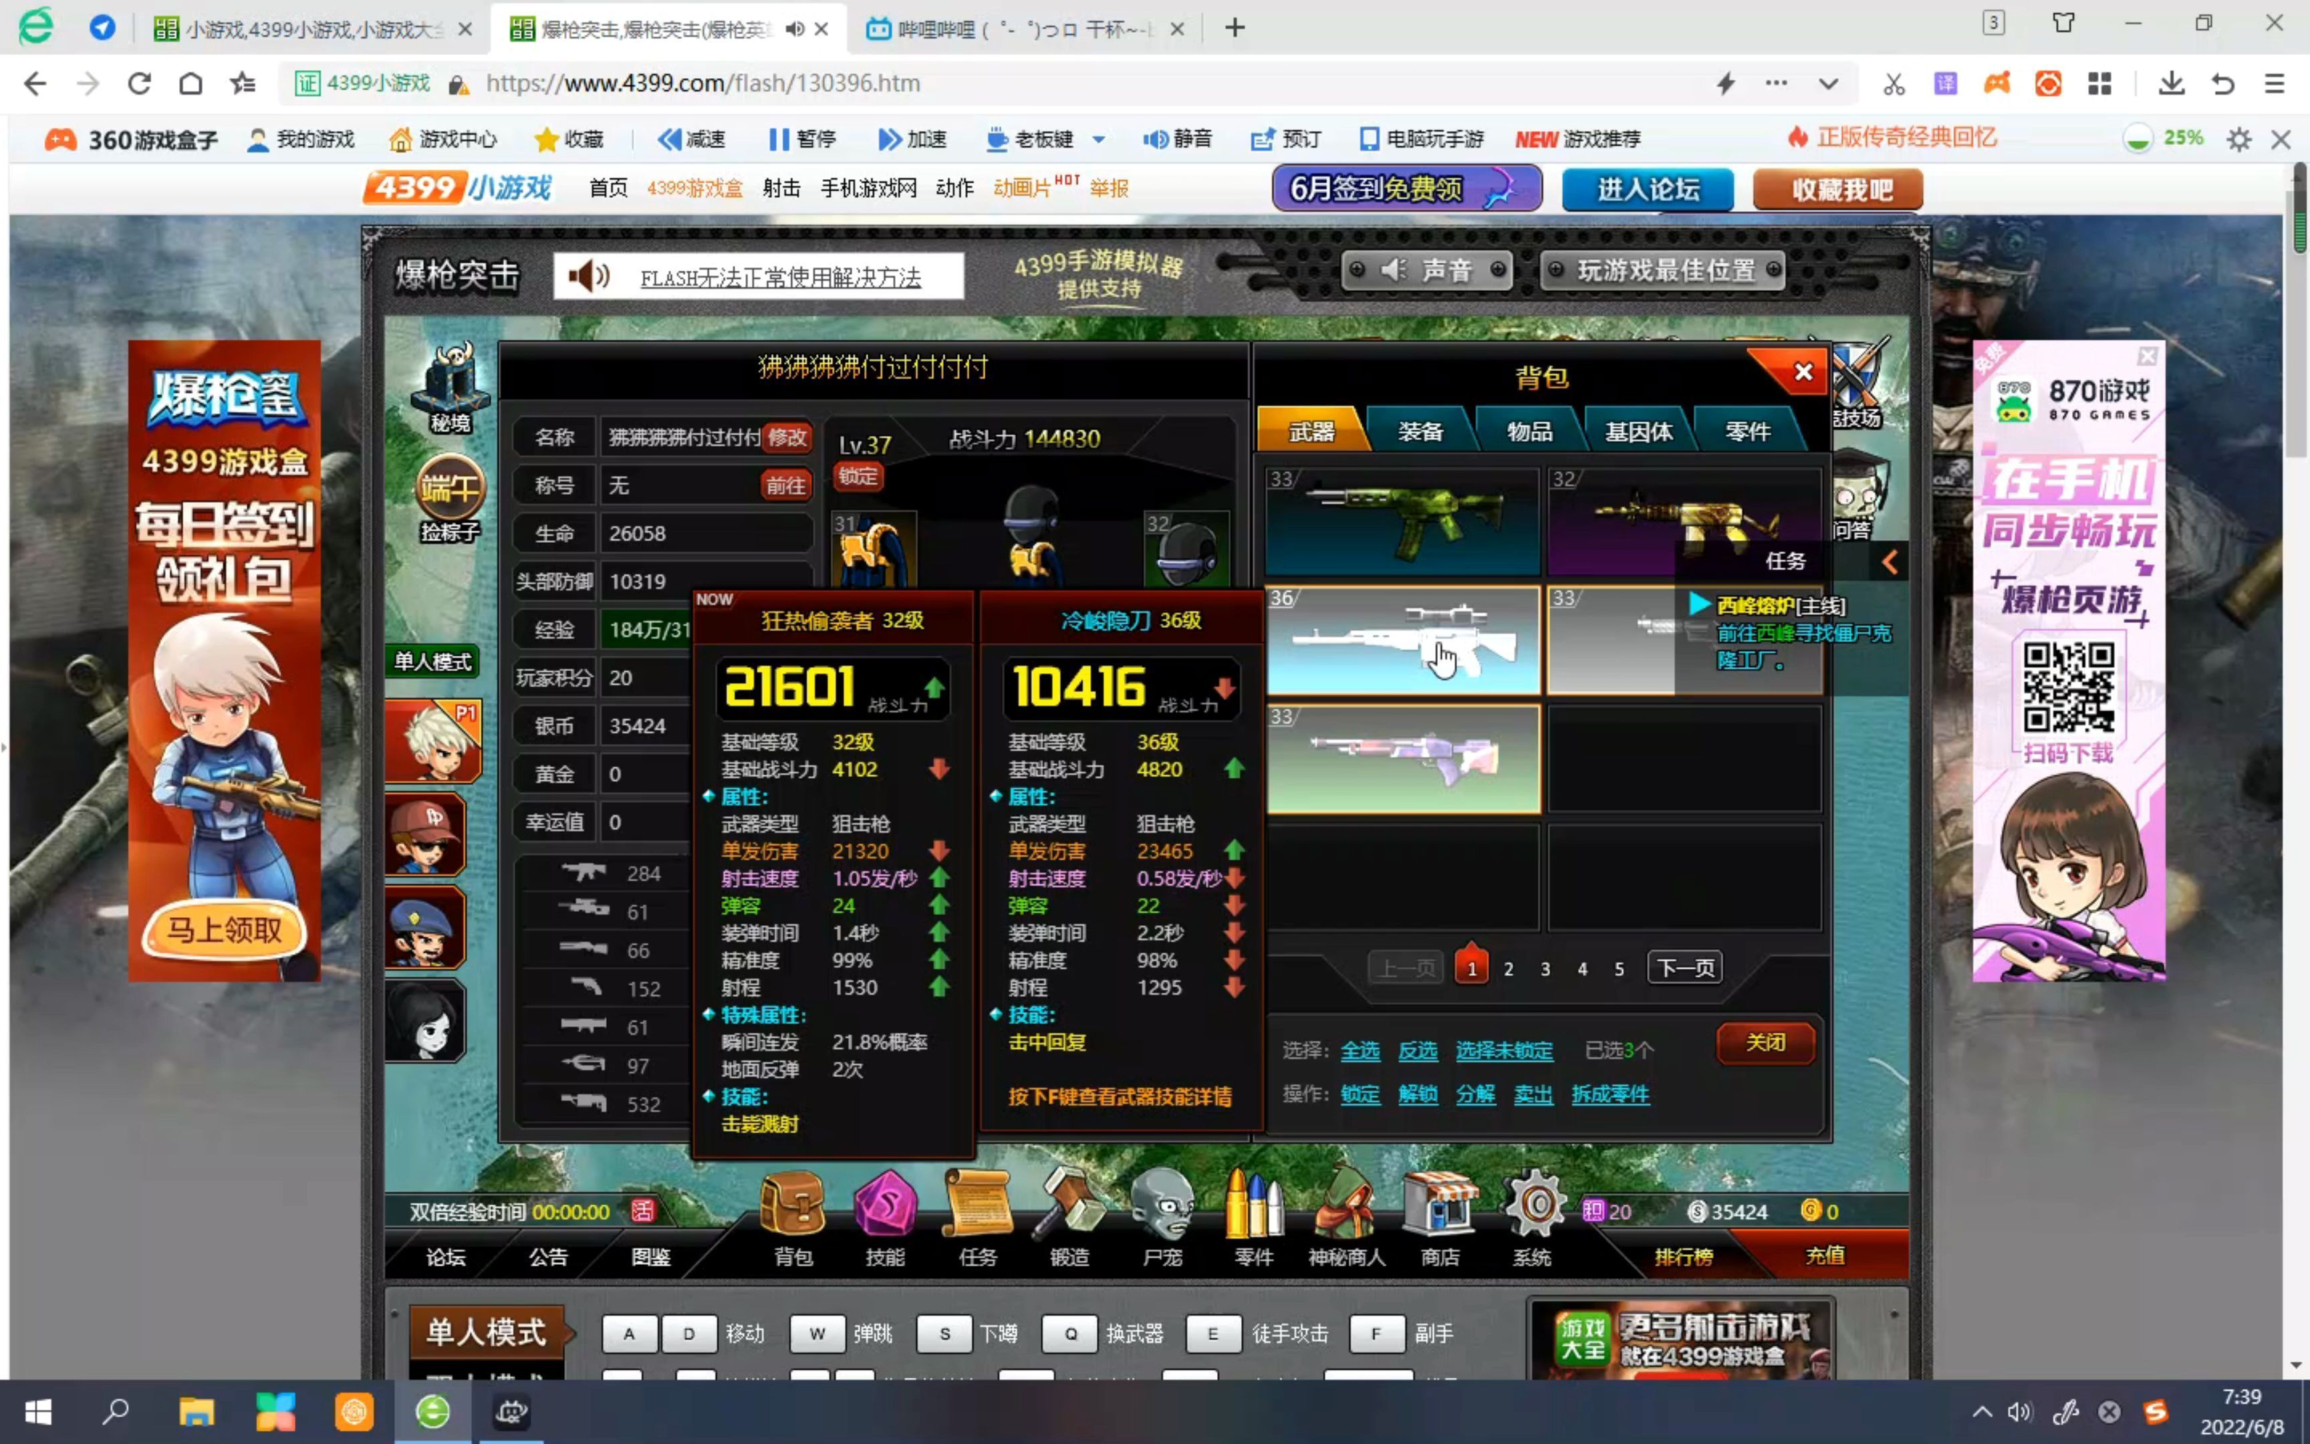Click the 下一页 next page button
The width and height of the screenshot is (2310, 1444).
[x=1685, y=969]
